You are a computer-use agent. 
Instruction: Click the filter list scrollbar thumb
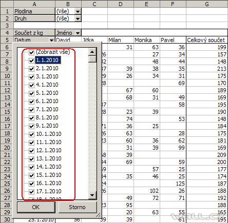(92, 59)
